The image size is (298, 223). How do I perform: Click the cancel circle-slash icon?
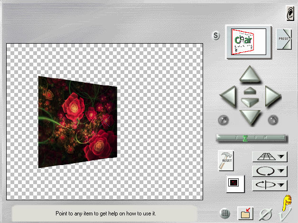(x=266, y=214)
